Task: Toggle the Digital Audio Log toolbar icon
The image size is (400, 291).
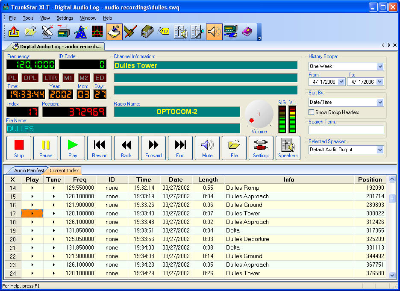Action: point(114,32)
